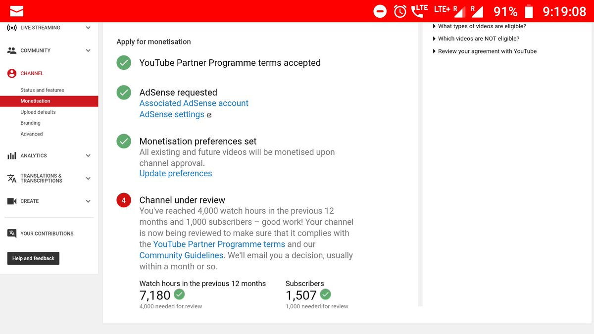Tap the battery icon in status bar

529,11
